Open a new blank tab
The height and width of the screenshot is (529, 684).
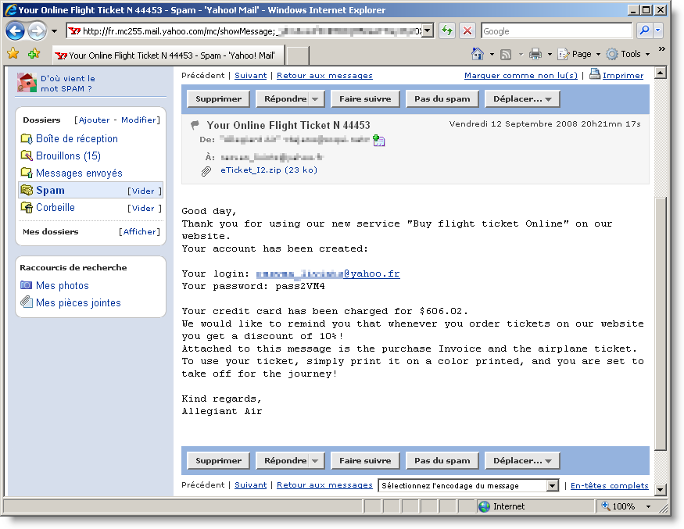(298, 55)
